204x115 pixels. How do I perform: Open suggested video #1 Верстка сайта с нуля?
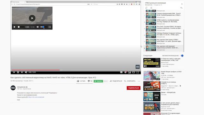click(x=164, y=63)
